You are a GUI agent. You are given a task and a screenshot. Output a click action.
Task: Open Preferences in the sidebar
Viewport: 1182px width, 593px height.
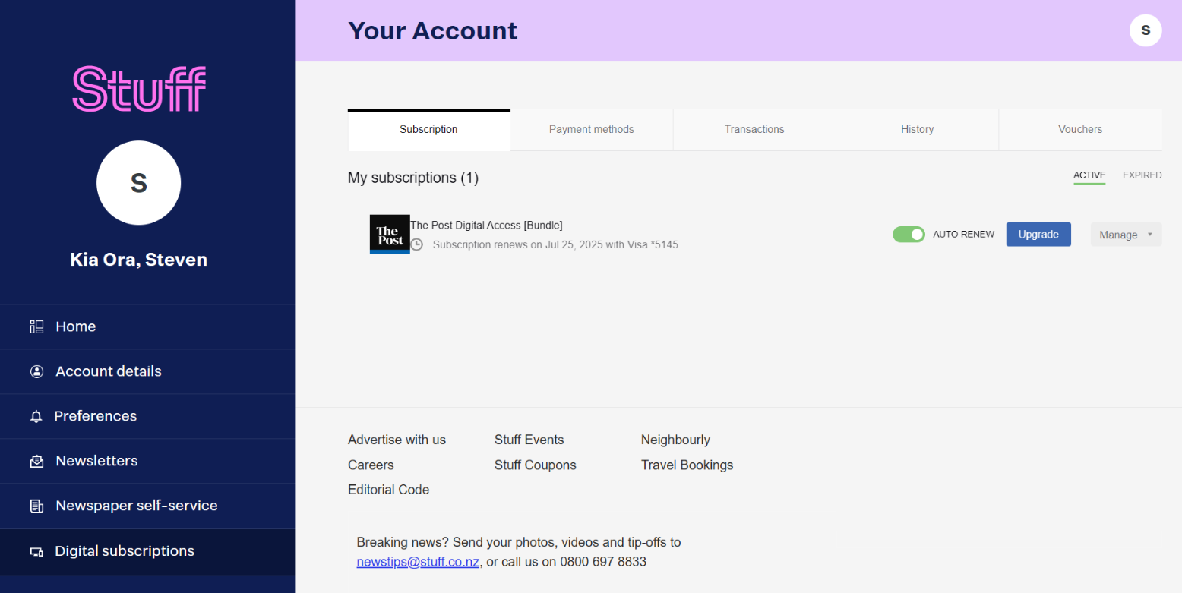coord(148,416)
